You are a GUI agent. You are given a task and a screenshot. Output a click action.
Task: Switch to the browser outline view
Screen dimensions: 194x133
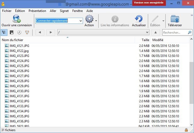4,32
